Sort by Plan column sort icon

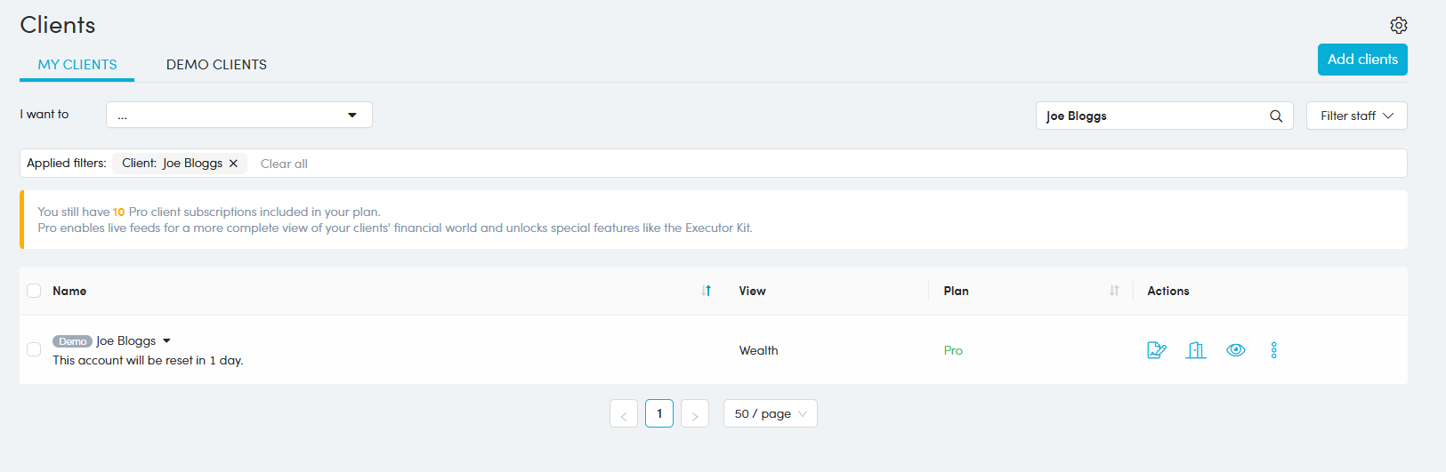point(1113,291)
